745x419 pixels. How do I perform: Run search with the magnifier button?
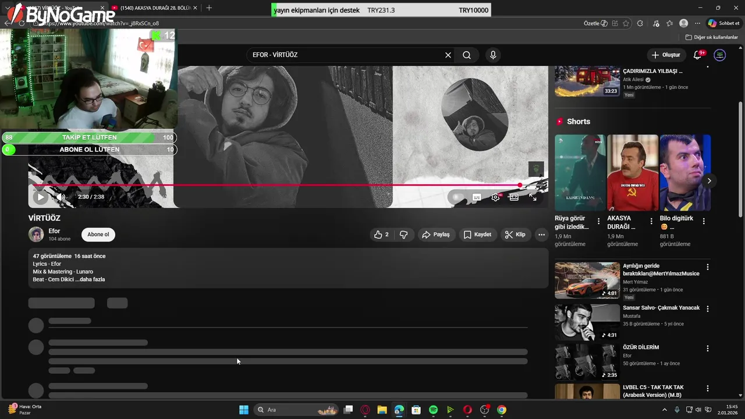[x=467, y=55]
